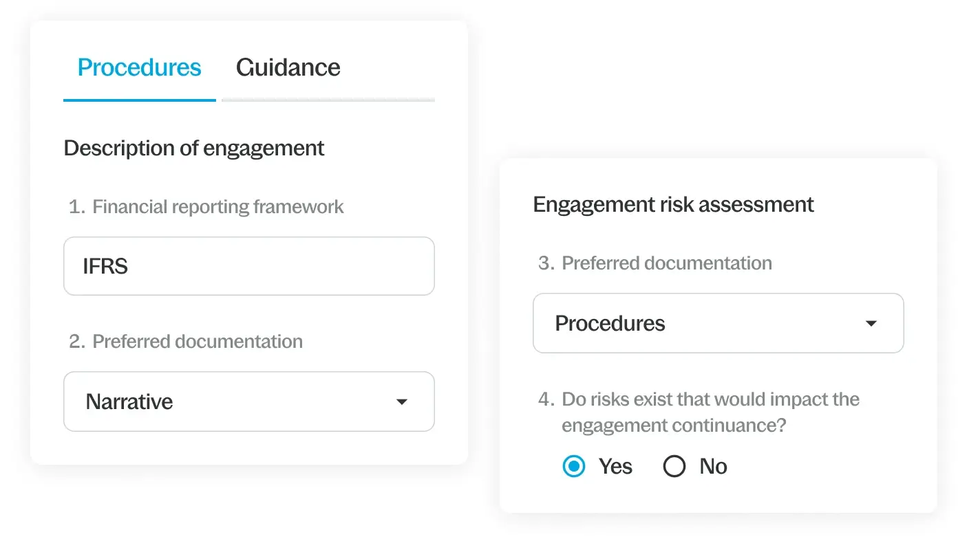958x539 pixels.
Task: Click the 'Engagement risk assessment' heading
Action: (x=673, y=205)
